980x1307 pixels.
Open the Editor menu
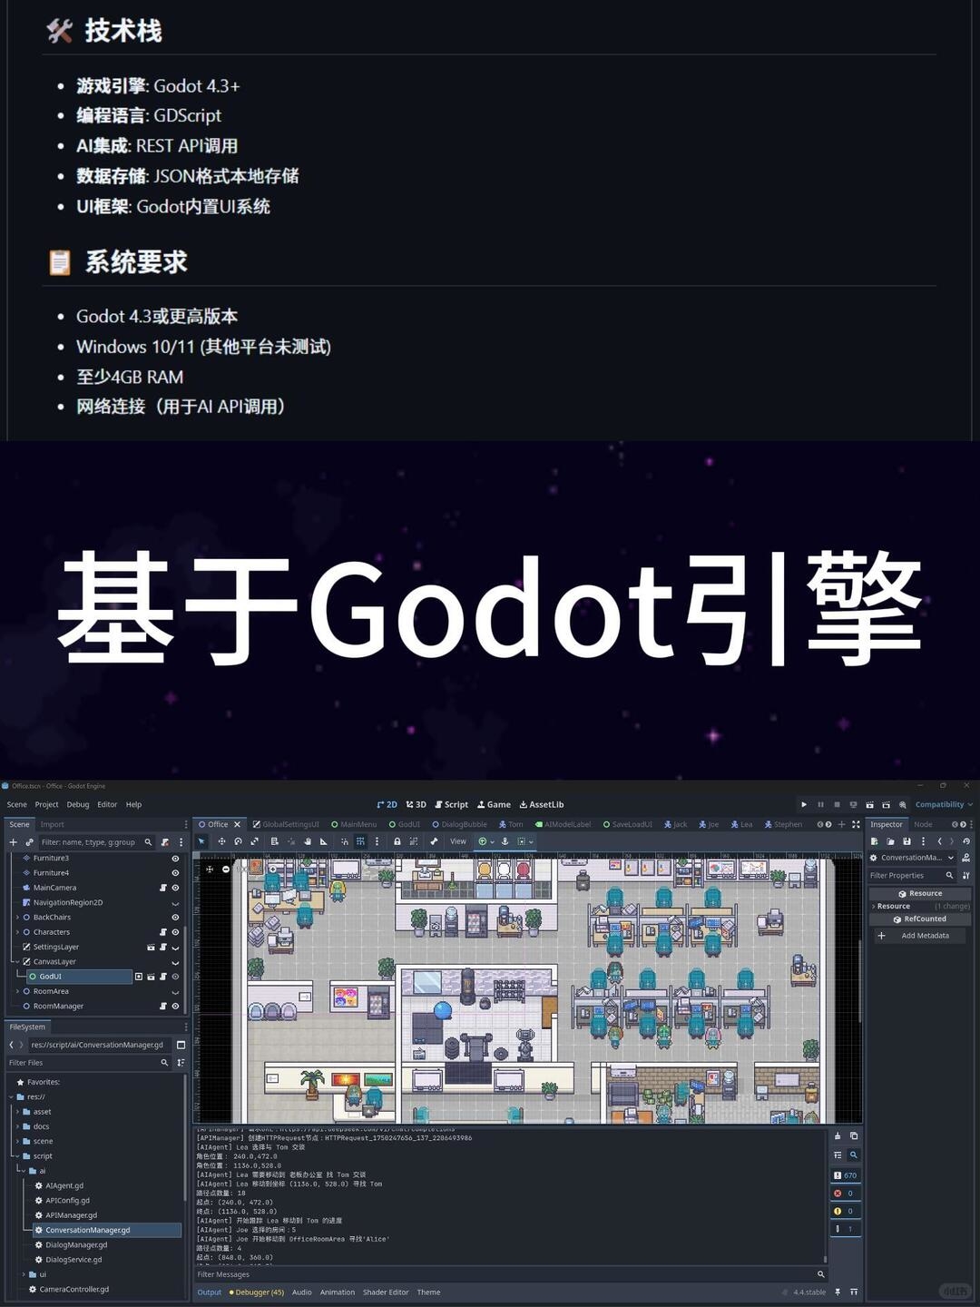tap(107, 804)
